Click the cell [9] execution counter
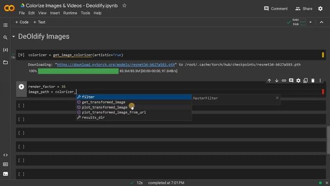 [21, 55]
